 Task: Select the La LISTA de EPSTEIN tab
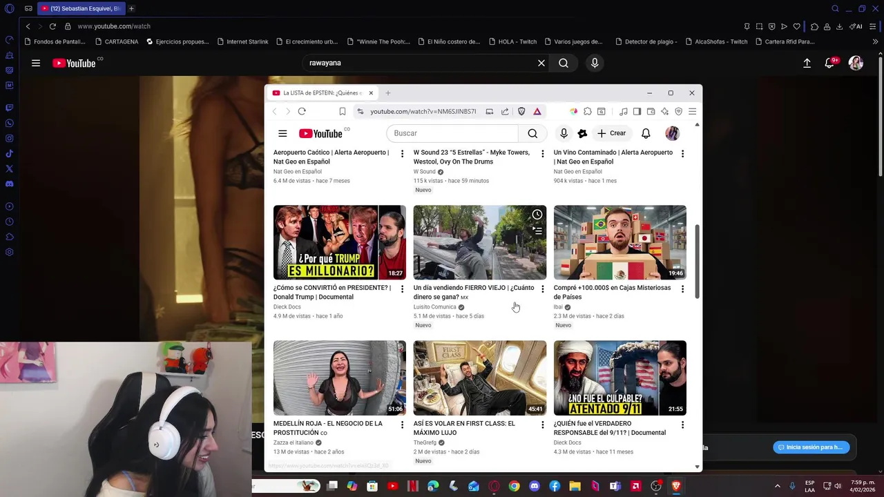322,92
